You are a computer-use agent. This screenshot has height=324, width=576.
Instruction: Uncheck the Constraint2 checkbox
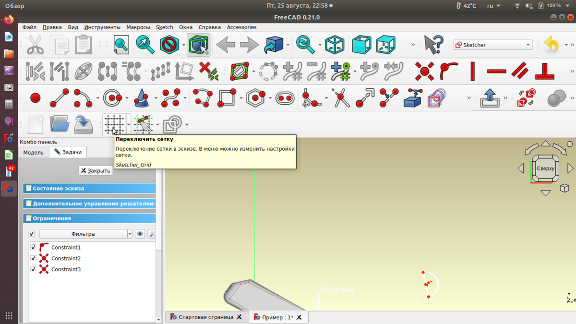click(33, 258)
